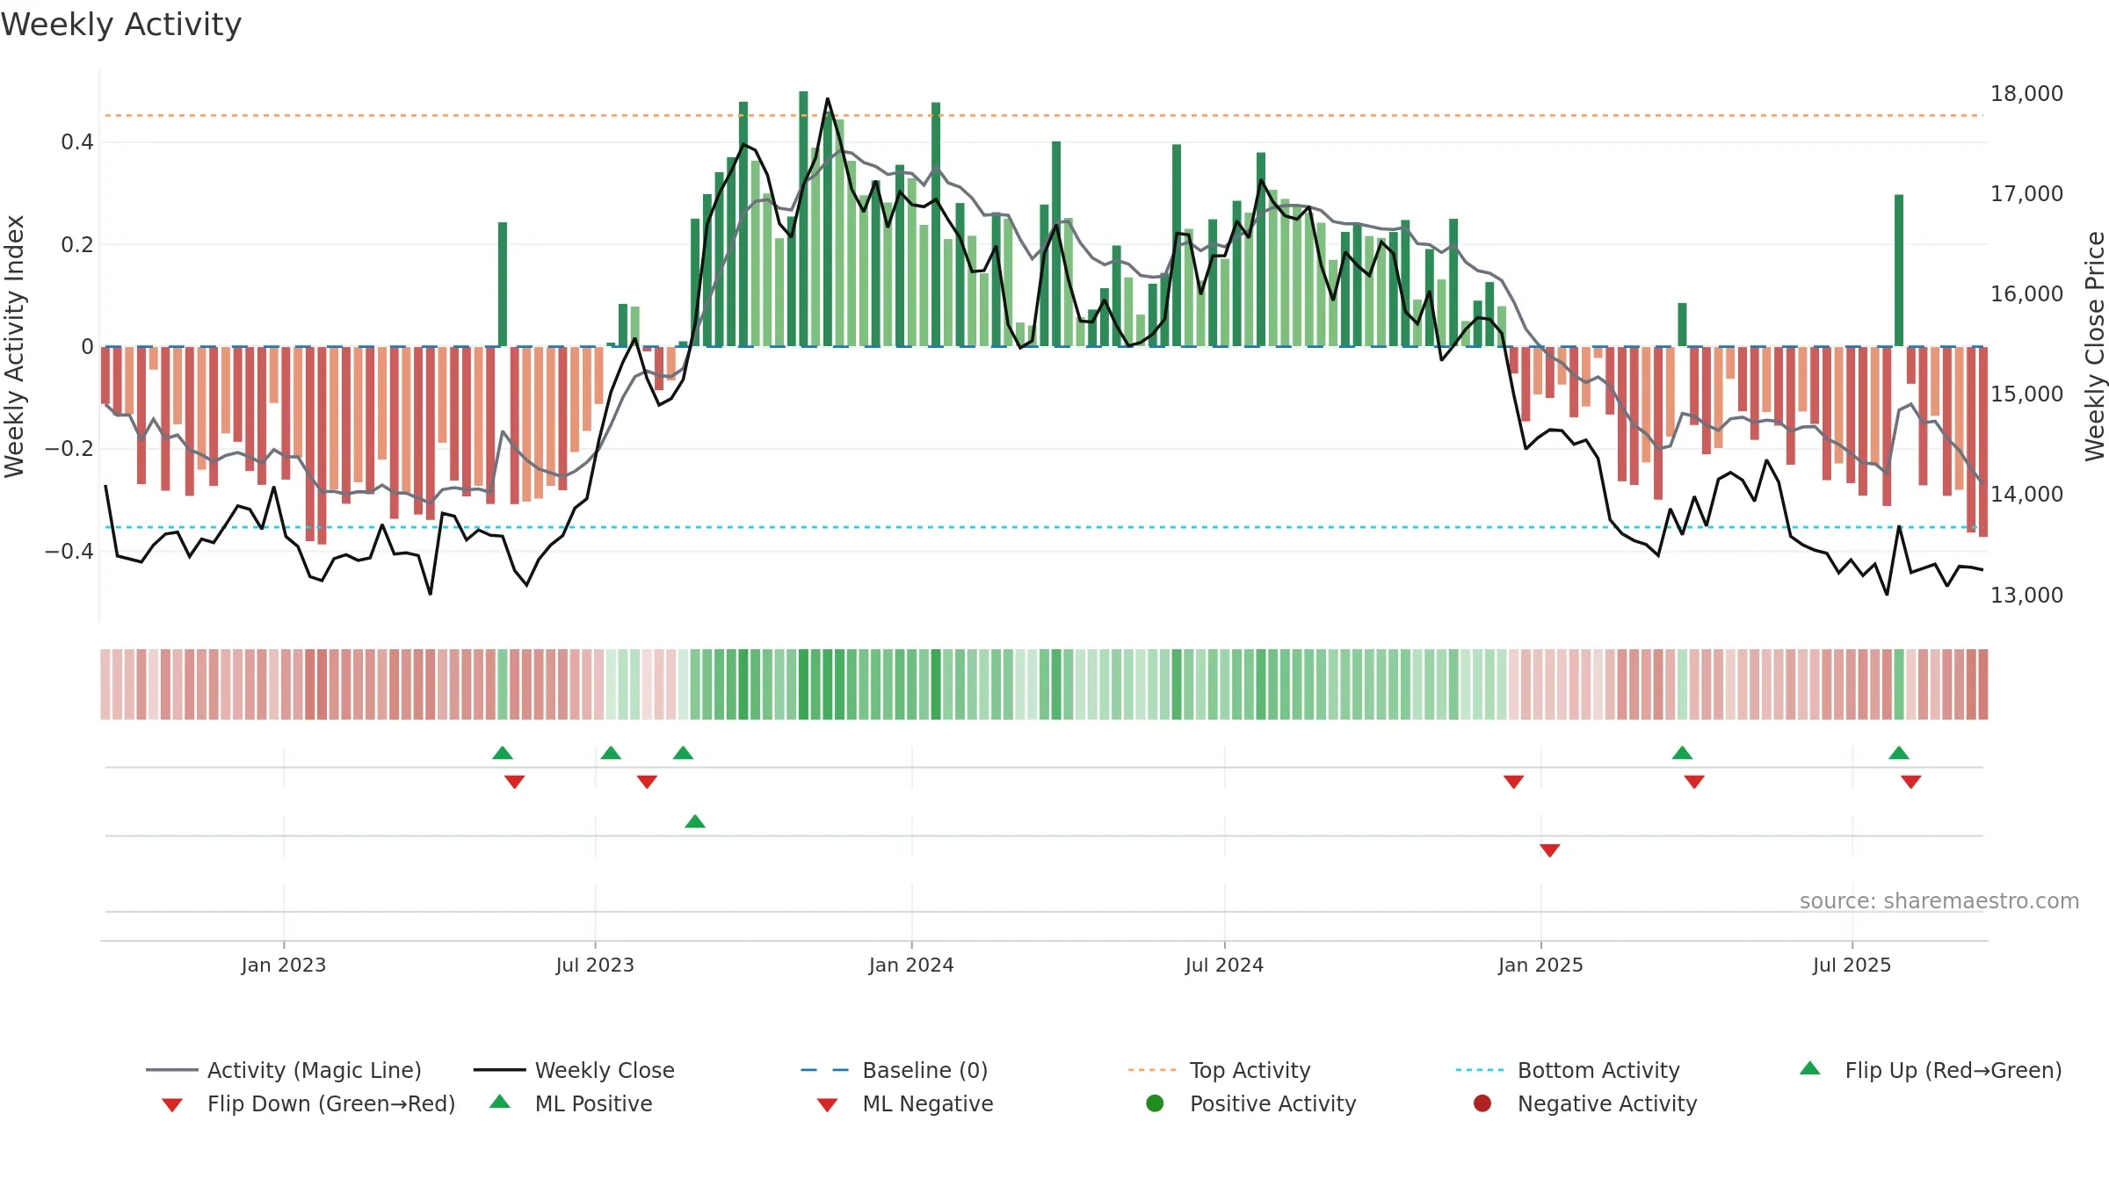Click the Positive Activity green dot legend

pos(1156,1103)
